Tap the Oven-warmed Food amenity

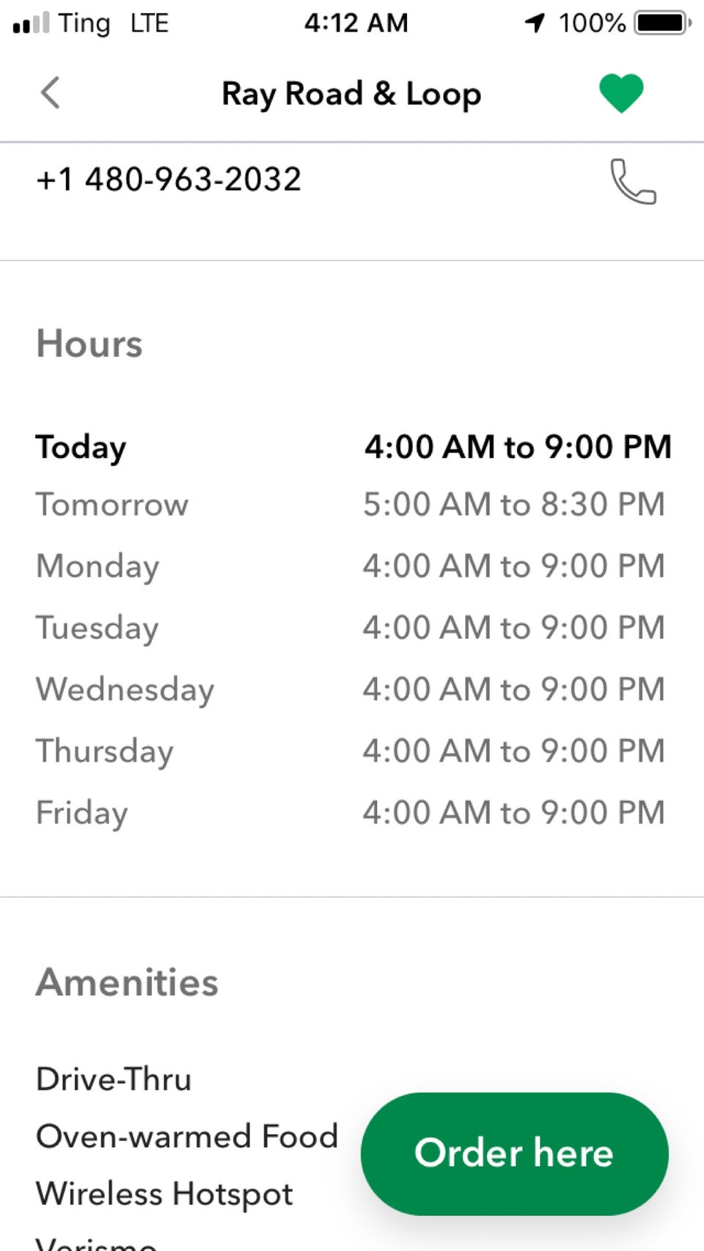pos(187,1136)
